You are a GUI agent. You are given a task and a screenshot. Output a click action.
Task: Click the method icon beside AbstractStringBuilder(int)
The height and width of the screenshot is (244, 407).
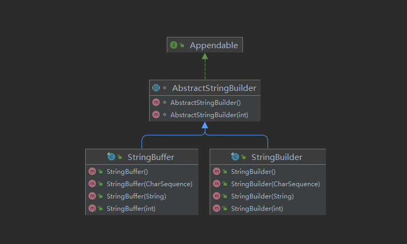tap(156, 115)
